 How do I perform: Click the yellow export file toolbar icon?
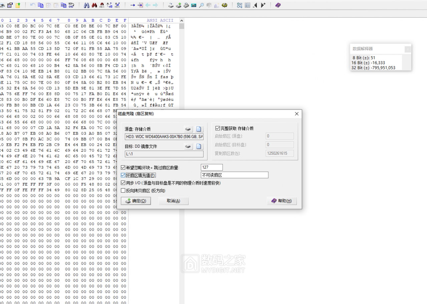18,5
